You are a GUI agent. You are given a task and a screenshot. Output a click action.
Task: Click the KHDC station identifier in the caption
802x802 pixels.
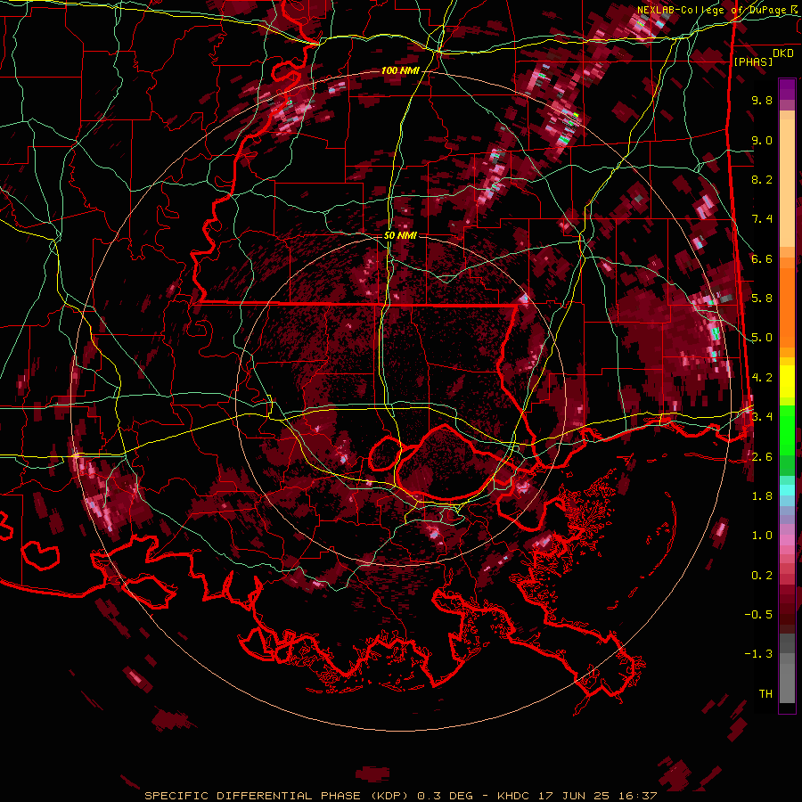click(x=514, y=796)
